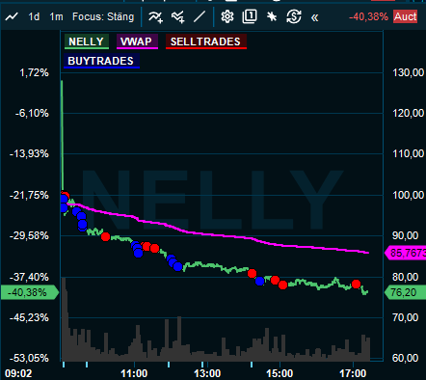Click the -21,75% percent axis label

coord(29,195)
